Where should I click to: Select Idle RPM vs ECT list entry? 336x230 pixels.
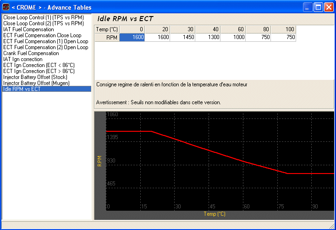(22, 89)
